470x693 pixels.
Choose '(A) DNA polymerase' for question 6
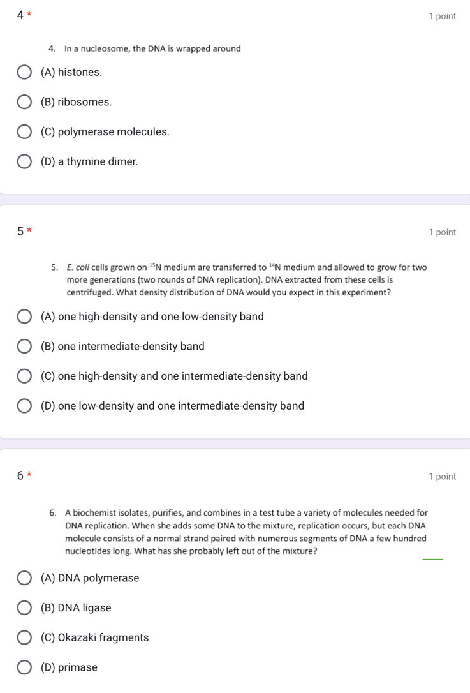24,578
